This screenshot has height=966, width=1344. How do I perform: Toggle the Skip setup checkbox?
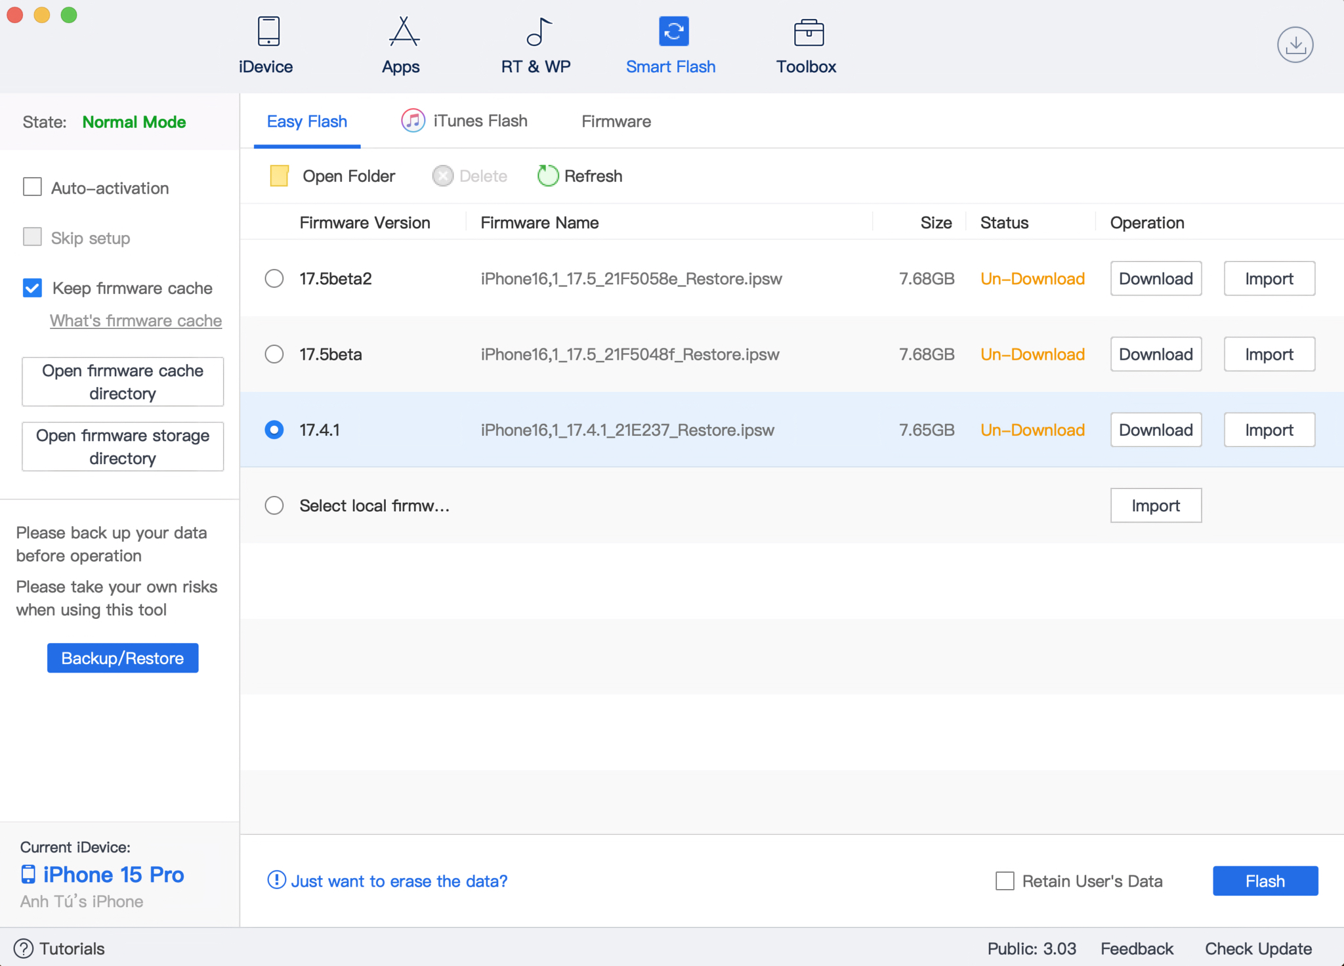coord(30,237)
